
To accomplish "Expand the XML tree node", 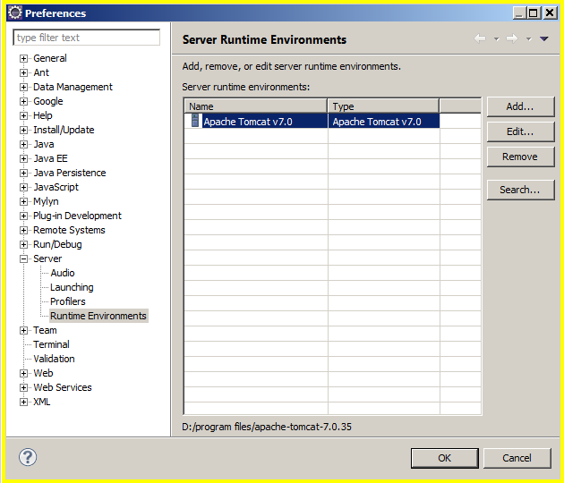I will pyautogui.click(x=23, y=402).
